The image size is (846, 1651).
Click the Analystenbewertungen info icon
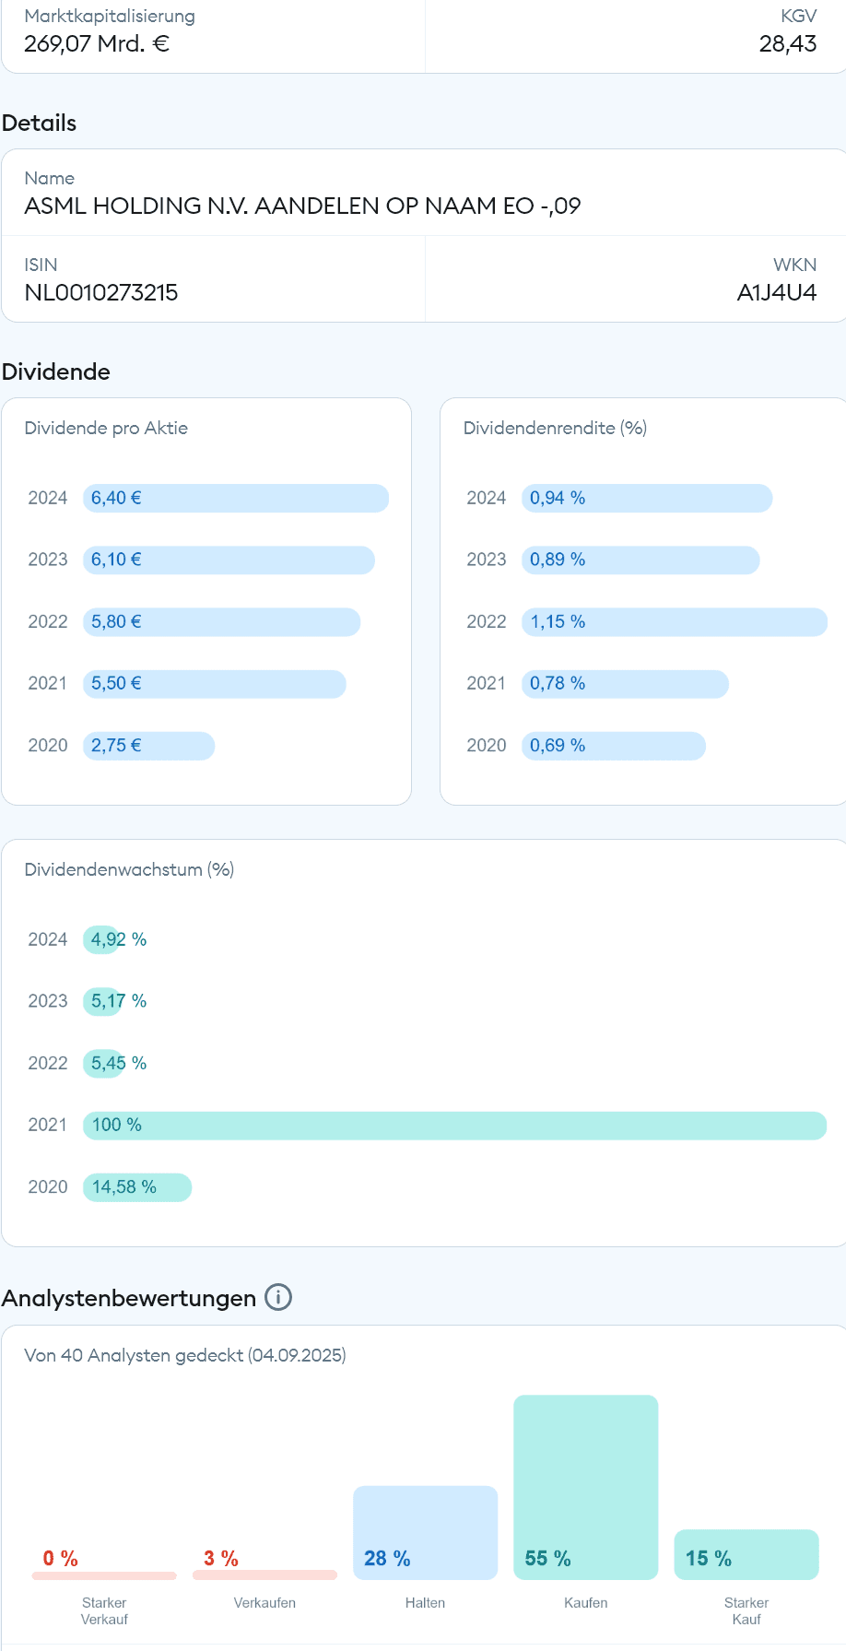(278, 1297)
